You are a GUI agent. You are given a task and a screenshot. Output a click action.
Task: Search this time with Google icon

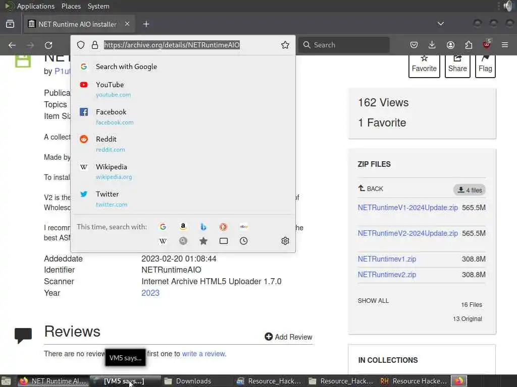163,227
